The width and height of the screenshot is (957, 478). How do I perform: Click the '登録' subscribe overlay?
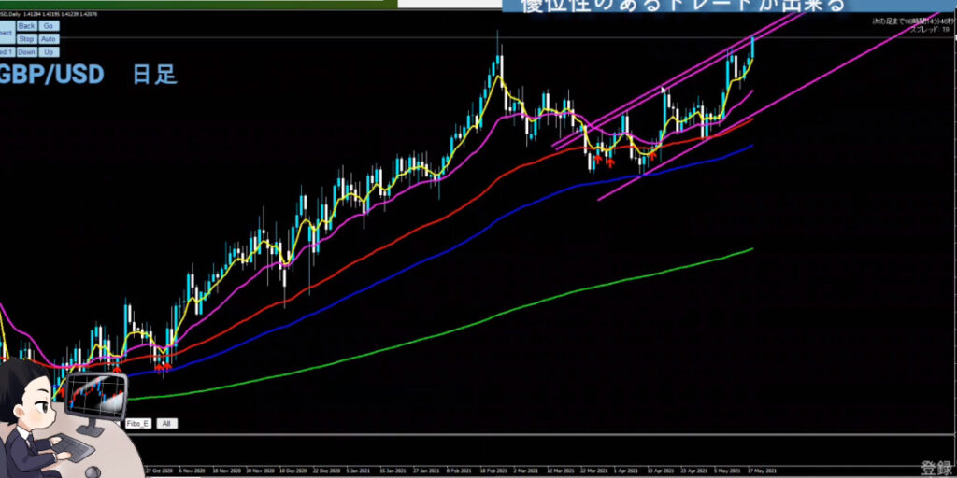point(935,469)
